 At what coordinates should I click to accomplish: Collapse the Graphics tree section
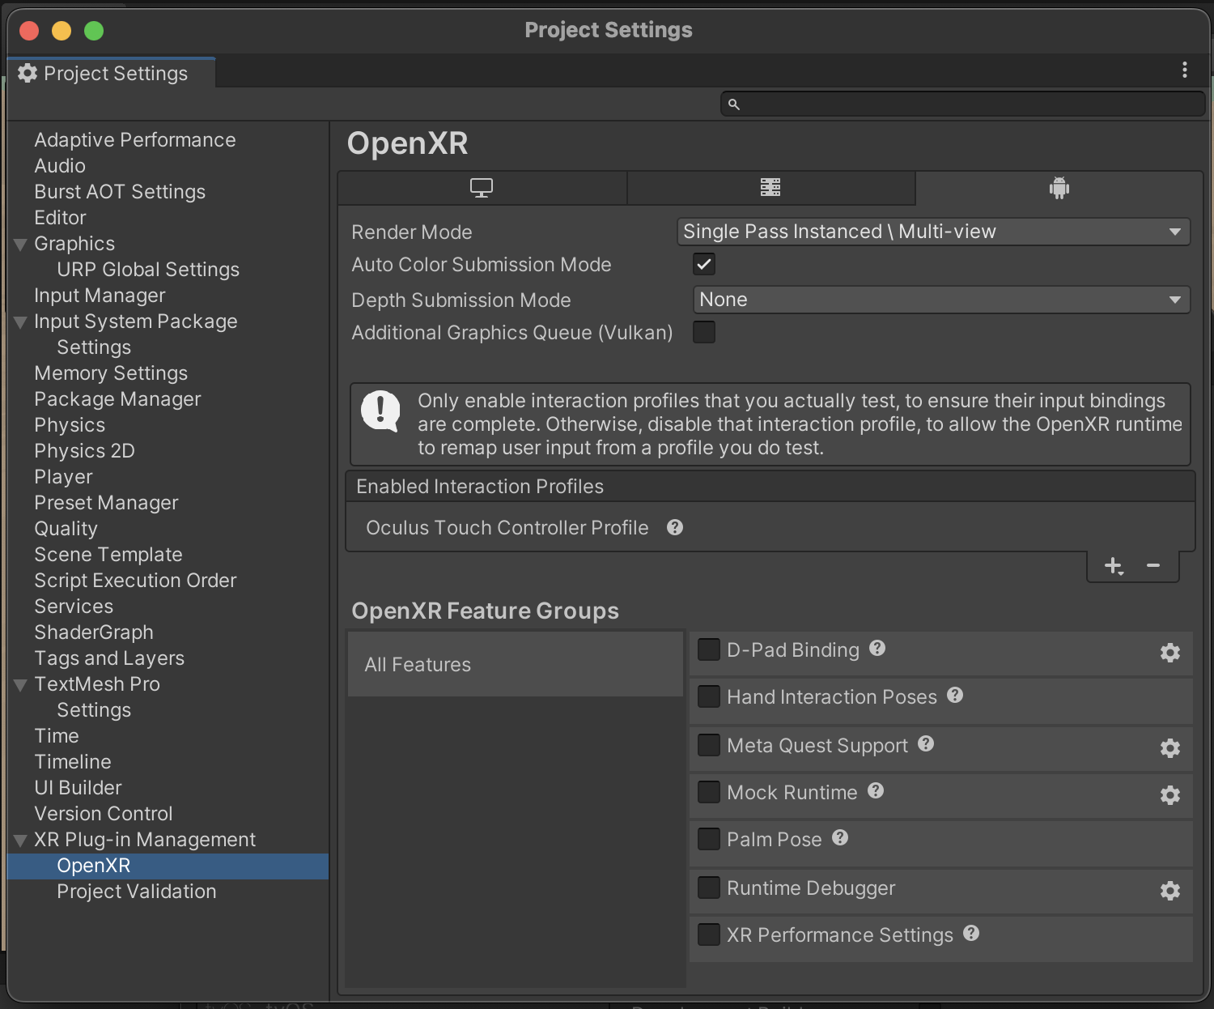pos(21,245)
